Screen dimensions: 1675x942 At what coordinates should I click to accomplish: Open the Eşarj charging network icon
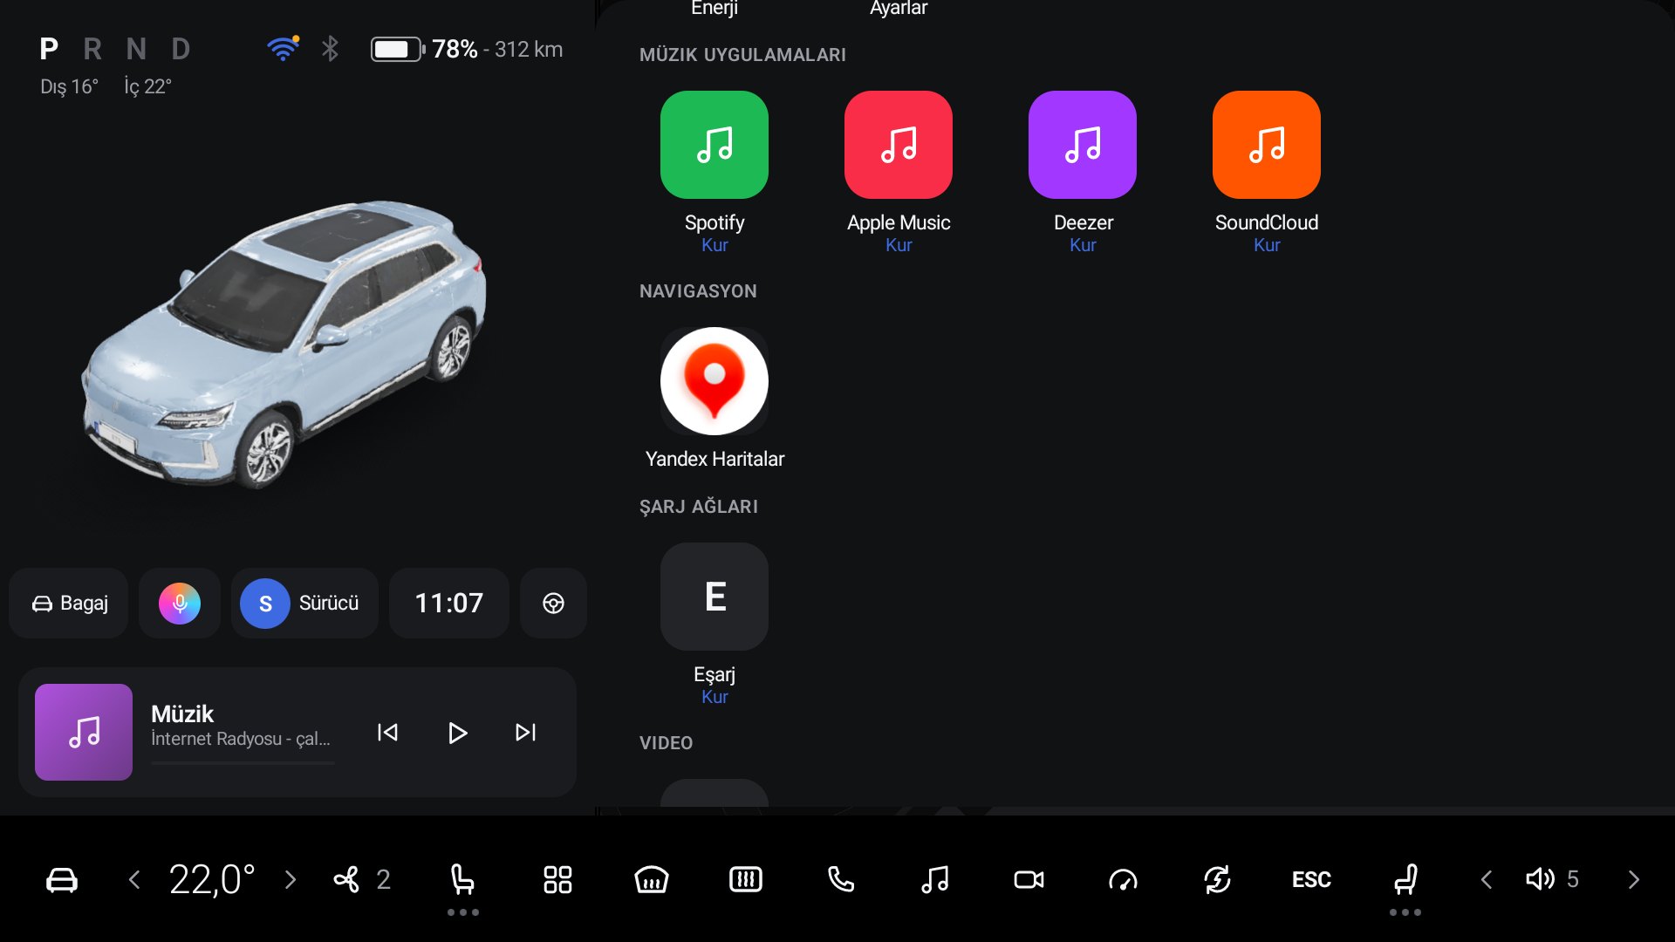point(714,597)
